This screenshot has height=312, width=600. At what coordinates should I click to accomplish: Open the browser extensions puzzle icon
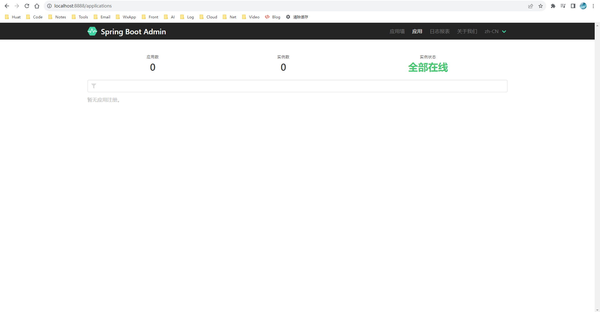(x=553, y=6)
